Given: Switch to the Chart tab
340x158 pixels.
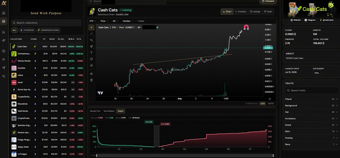Looking at the screenshot, I should [x=227, y=12].
